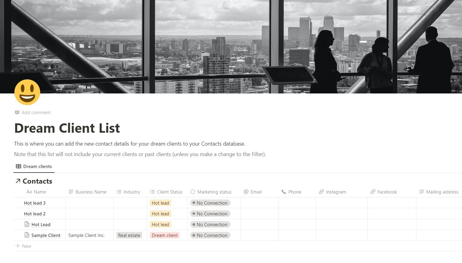Click the smiley face page emoji icon
The width and height of the screenshot is (462, 263).
27,92
